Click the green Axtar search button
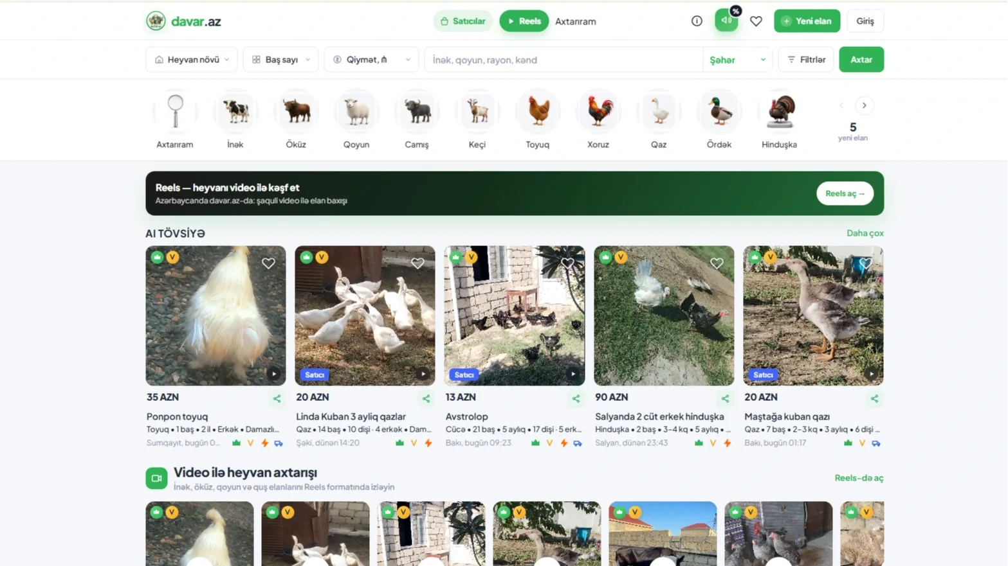Screen dimensions: 1008x566 [861, 60]
